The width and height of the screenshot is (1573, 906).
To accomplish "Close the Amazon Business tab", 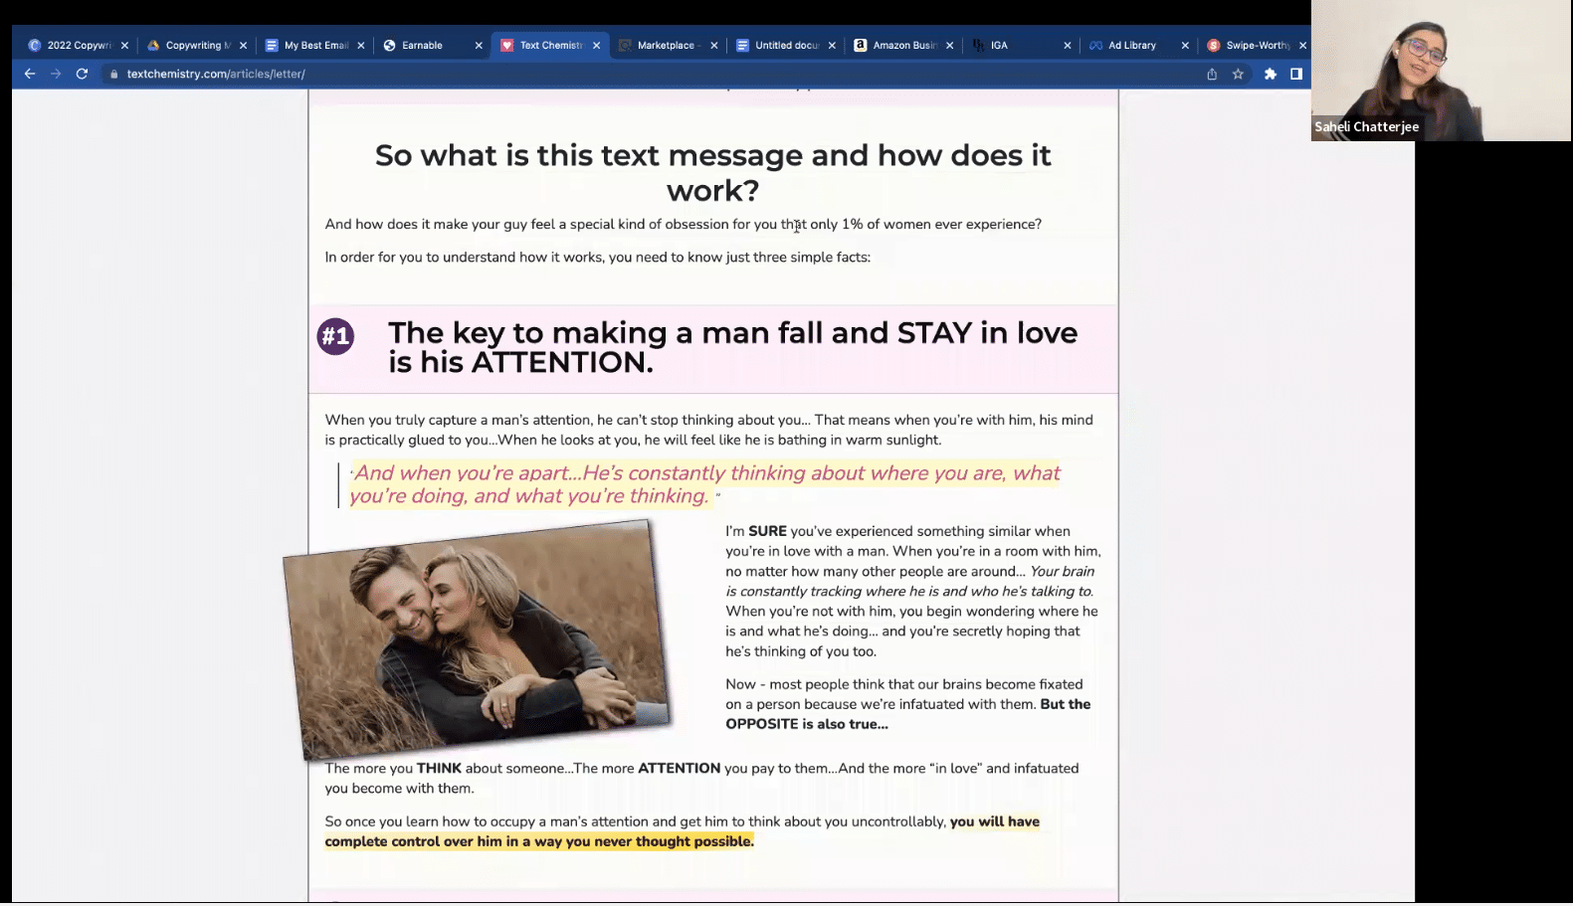I will coord(949,46).
